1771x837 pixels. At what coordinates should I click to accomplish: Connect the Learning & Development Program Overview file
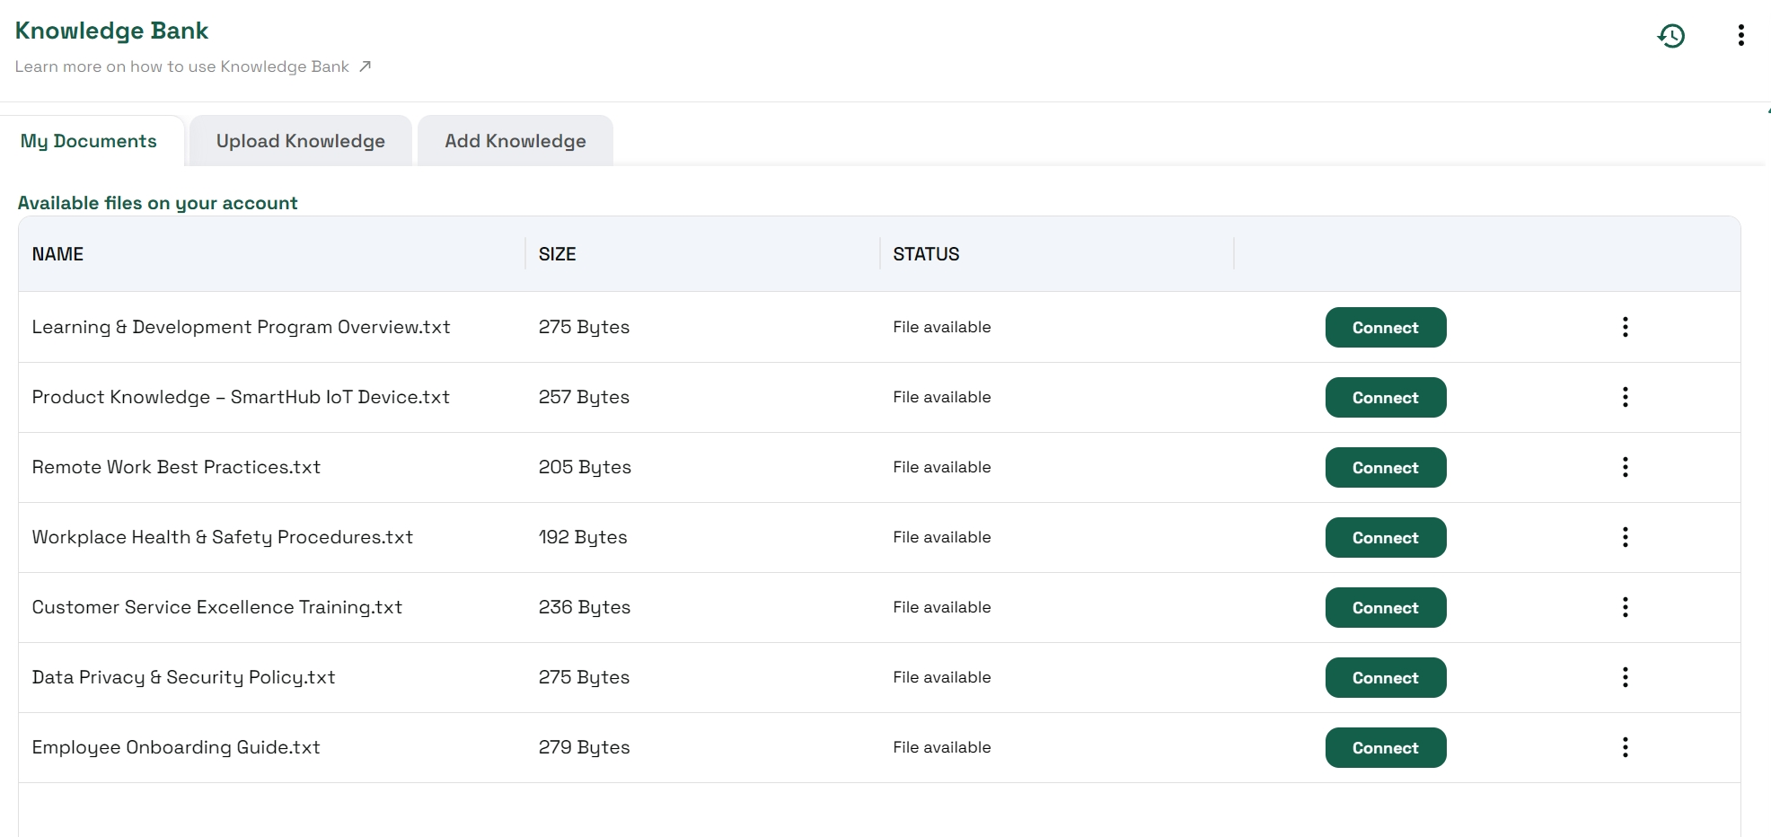click(x=1385, y=328)
